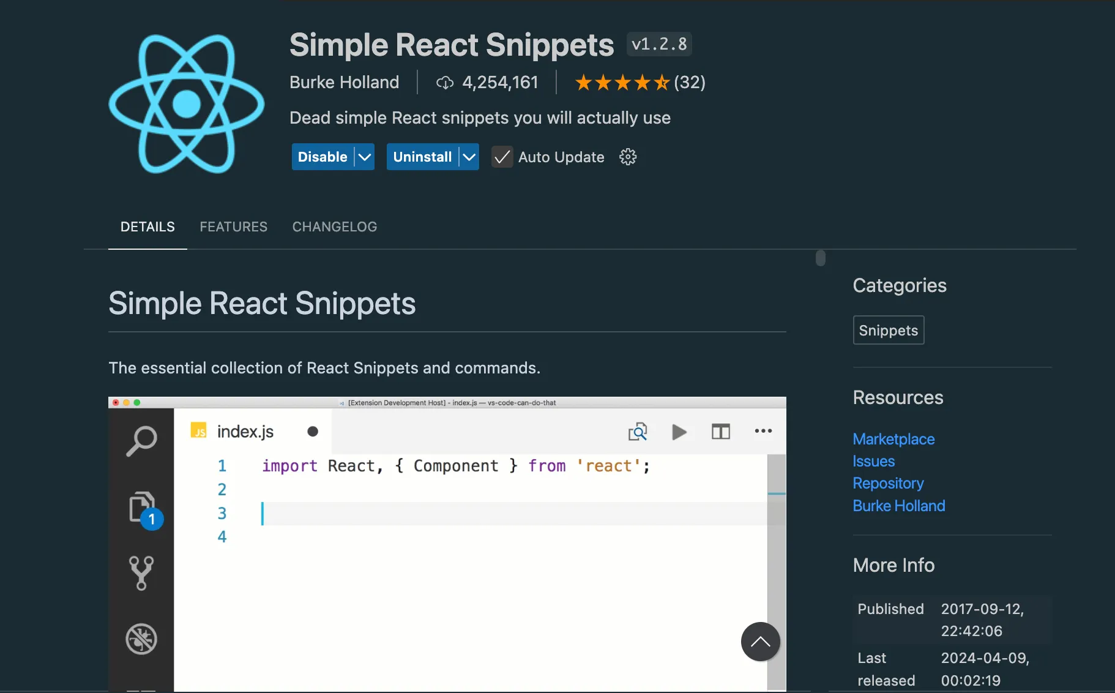Click the Burke Holland publisher name
This screenshot has height=693, width=1115.
(344, 83)
